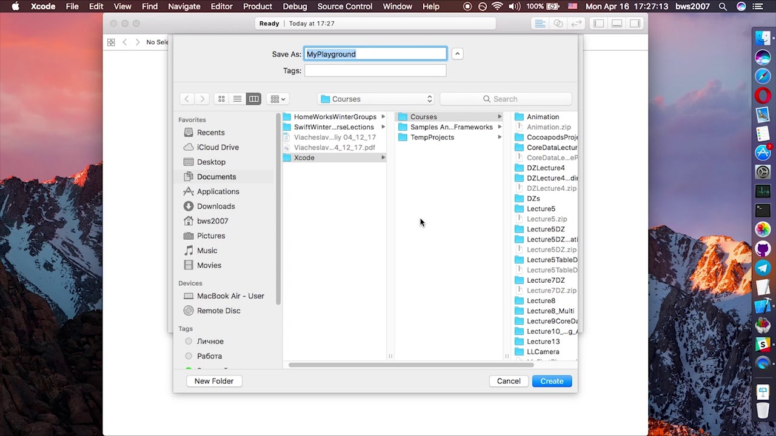The width and height of the screenshot is (776, 436).
Task: Open the item grouping options menu
Action: tap(278, 99)
